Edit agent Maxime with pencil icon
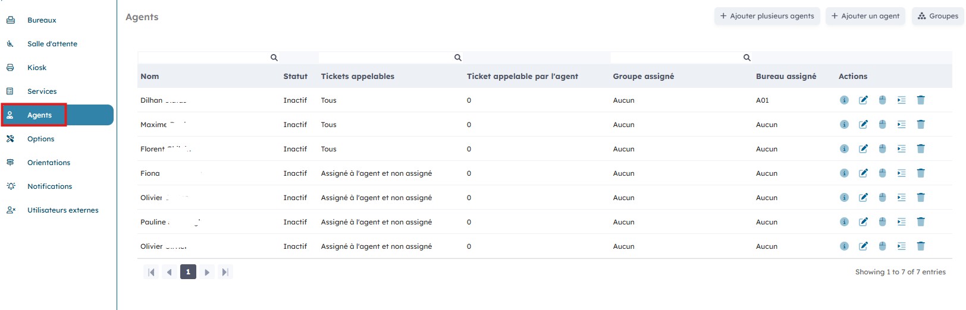Screen dimensions: 966x310 (x=863, y=125)
